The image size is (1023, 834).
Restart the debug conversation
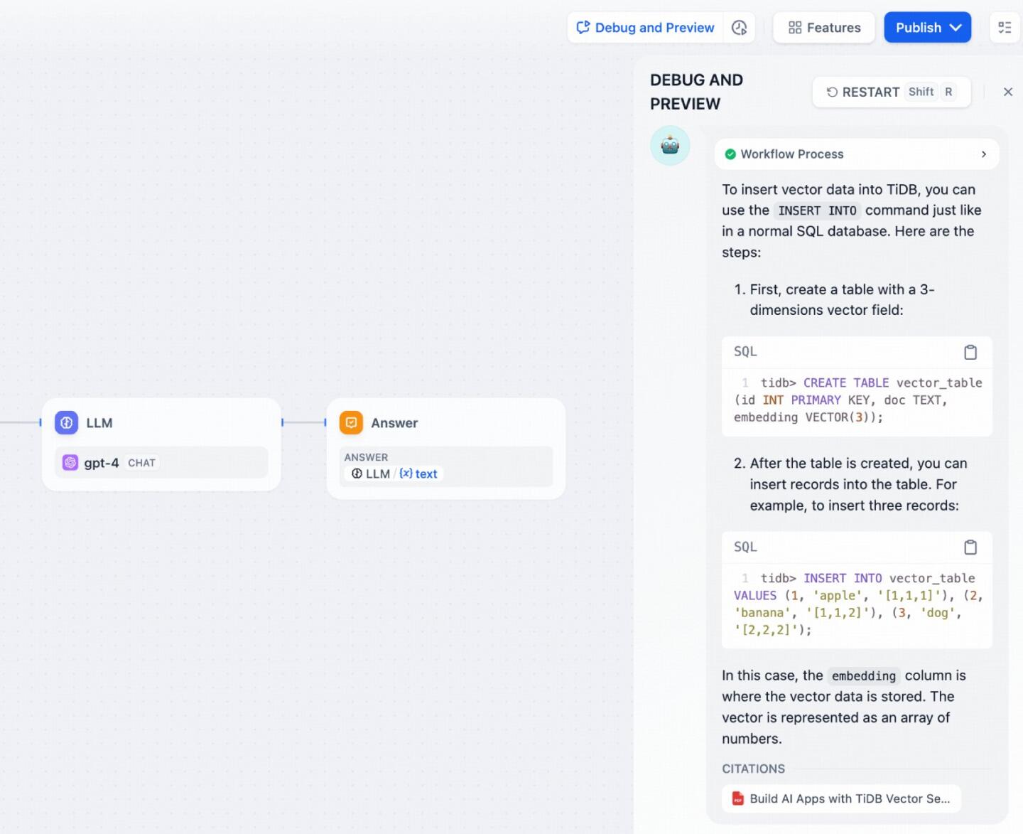[x=892, y=92]
